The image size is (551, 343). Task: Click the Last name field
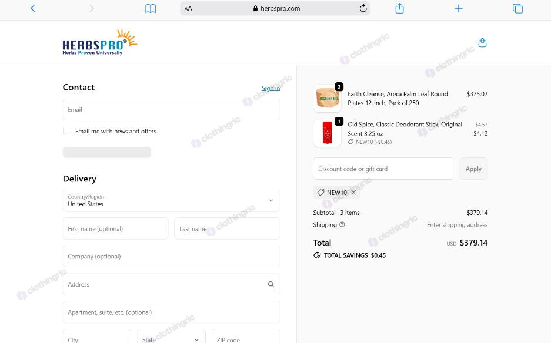point(227,229)
